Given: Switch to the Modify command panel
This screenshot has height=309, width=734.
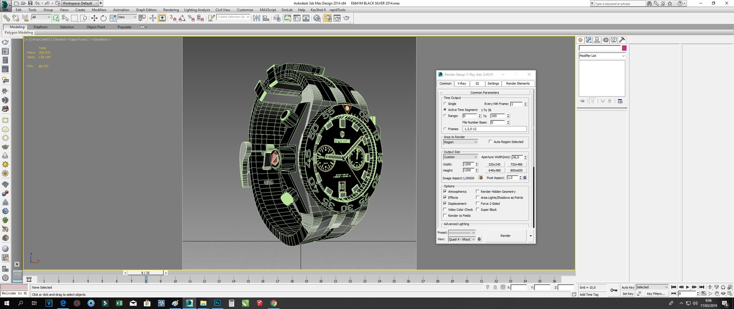Looking at the screenshot, I should click(589, 40).
